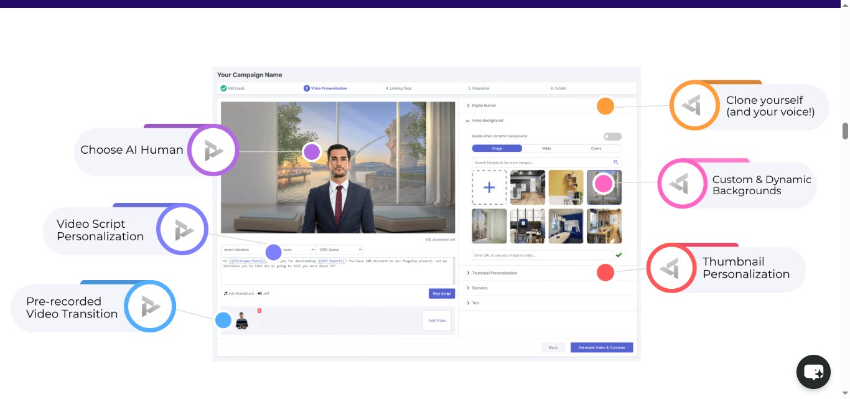Select the dark-framed kitchen background thumbnail
This screenshot has width=850, height=399.
click(x=528, y=226)
